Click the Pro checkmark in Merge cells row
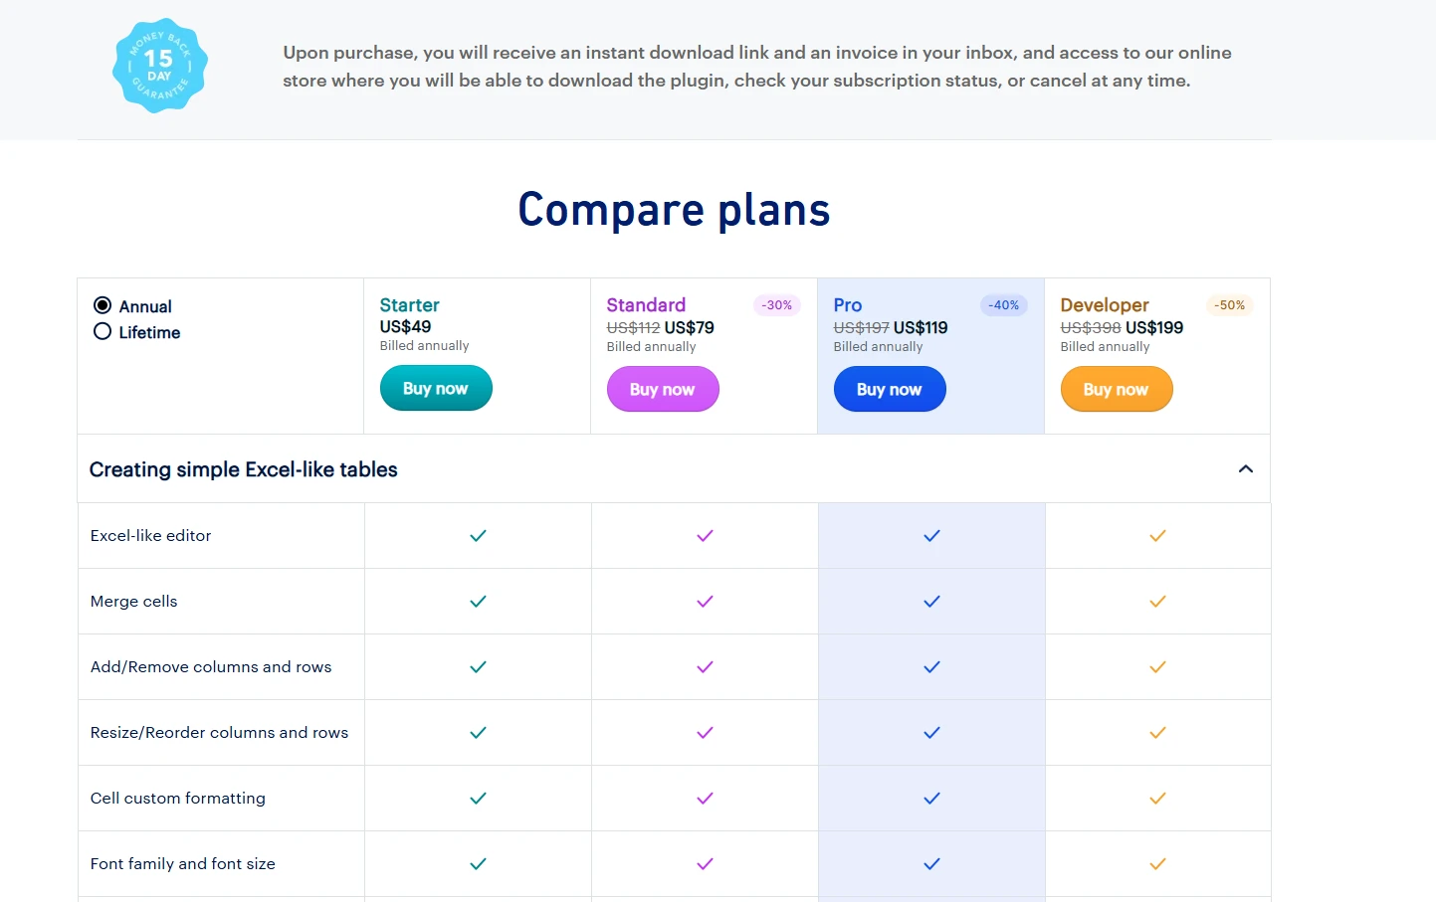This screenshot has height=902, width=1436. (931, 602)
